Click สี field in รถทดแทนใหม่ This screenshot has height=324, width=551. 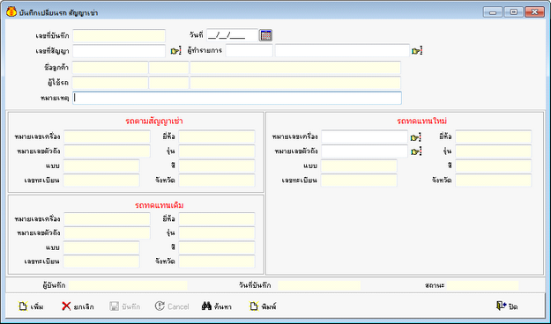pyautogui.click(x=494, y=166)
